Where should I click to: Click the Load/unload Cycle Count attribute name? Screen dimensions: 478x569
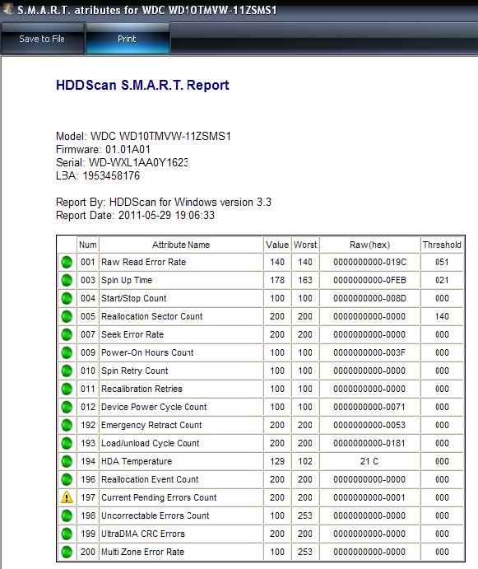pyautogui.click(x=151, y=443)
